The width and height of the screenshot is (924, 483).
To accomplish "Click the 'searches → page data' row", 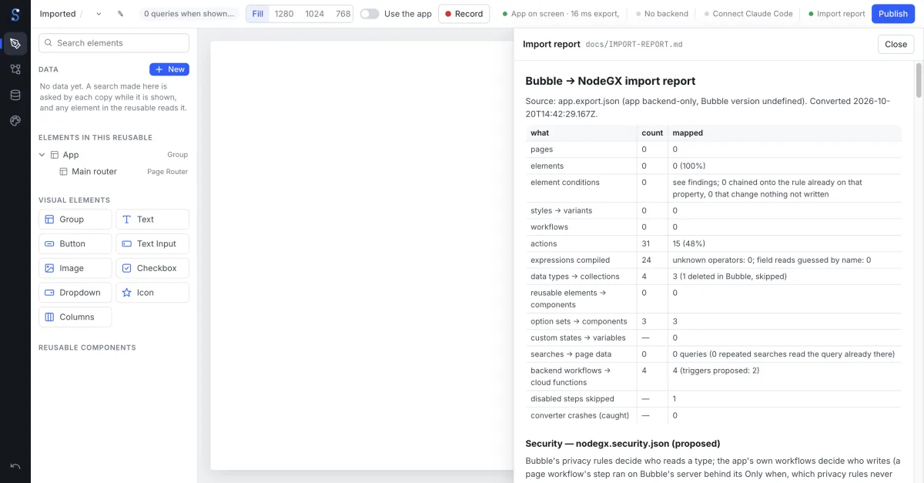I will point(714,354).
